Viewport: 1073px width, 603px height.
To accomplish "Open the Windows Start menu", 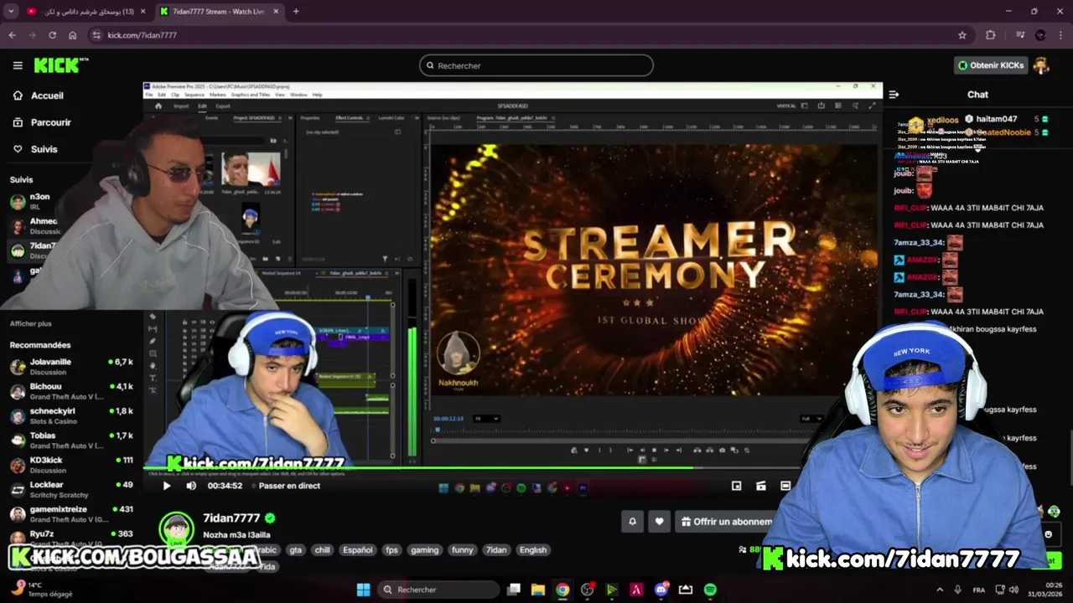I will click(x=363, y=590).
